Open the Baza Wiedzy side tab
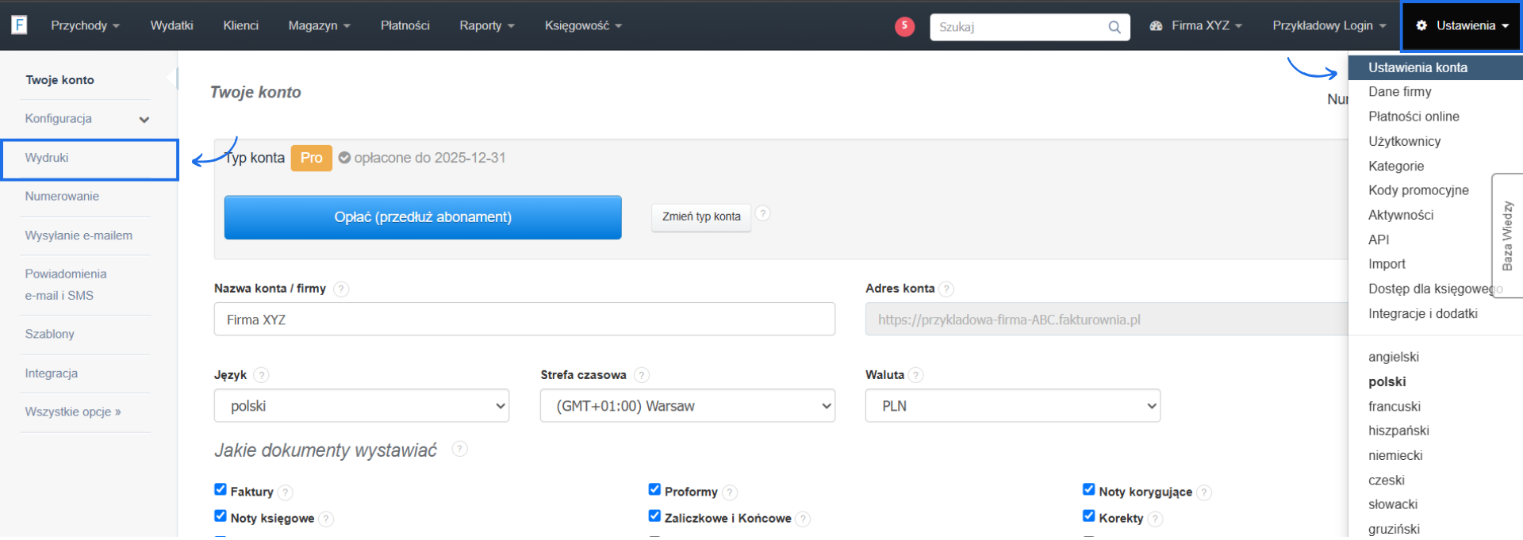The image size is (1523, 540). pyautogui.click(x=1507, y=236)
